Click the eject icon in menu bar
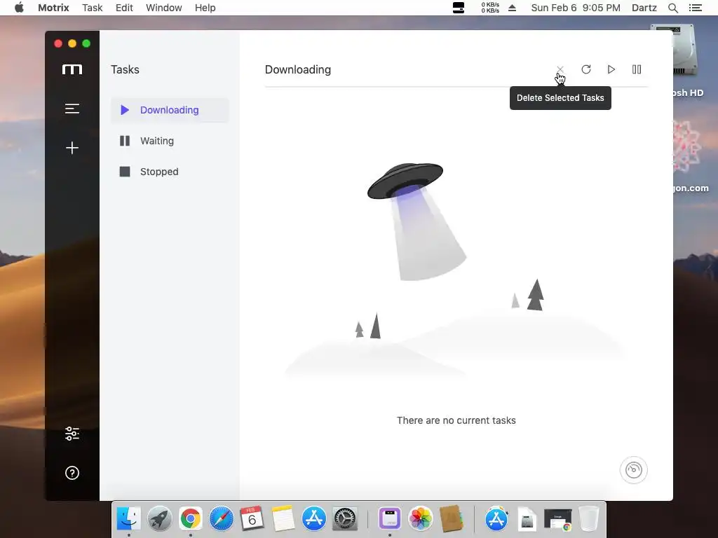Viewport: 718px width, 538px height. pos(512,8)
